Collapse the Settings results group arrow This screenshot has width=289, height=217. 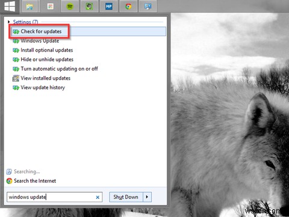click(9, 22)
